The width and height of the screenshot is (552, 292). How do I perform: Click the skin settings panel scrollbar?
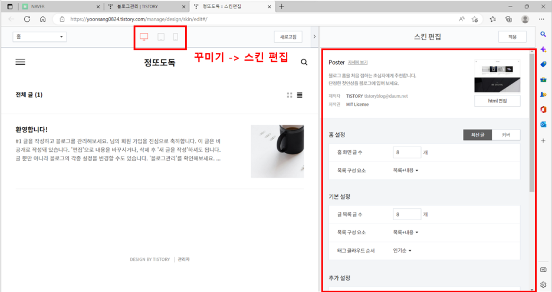click(531, 122)
